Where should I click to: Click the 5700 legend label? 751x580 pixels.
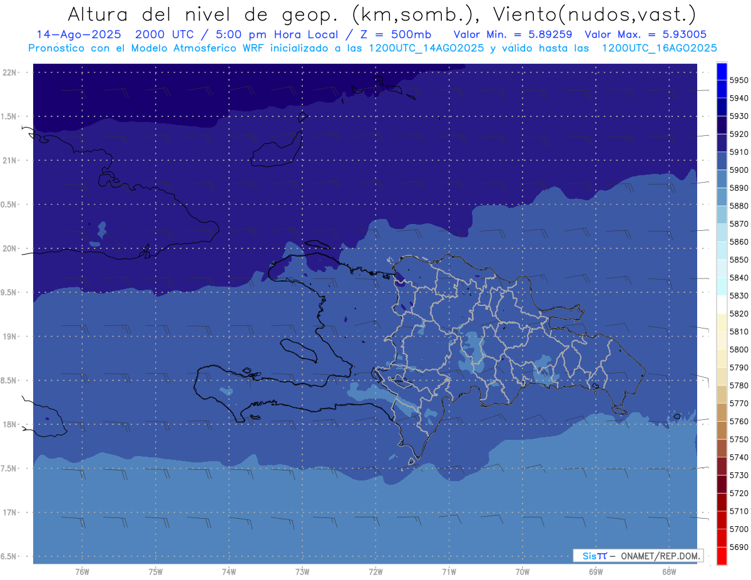739,529
